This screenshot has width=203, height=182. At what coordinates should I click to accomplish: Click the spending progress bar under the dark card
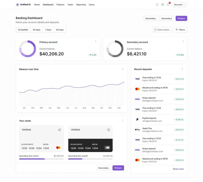(x=90, y=159)
